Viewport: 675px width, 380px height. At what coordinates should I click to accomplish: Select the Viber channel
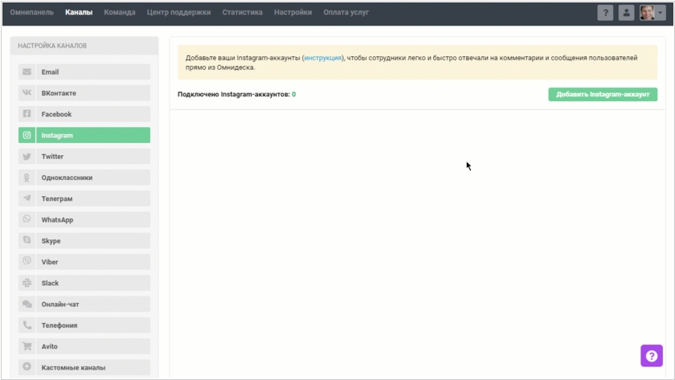point(84,262)
